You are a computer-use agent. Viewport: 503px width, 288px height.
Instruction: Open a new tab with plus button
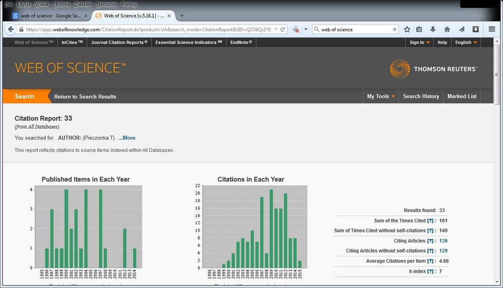pyautogui.click(x=182, y=16)
